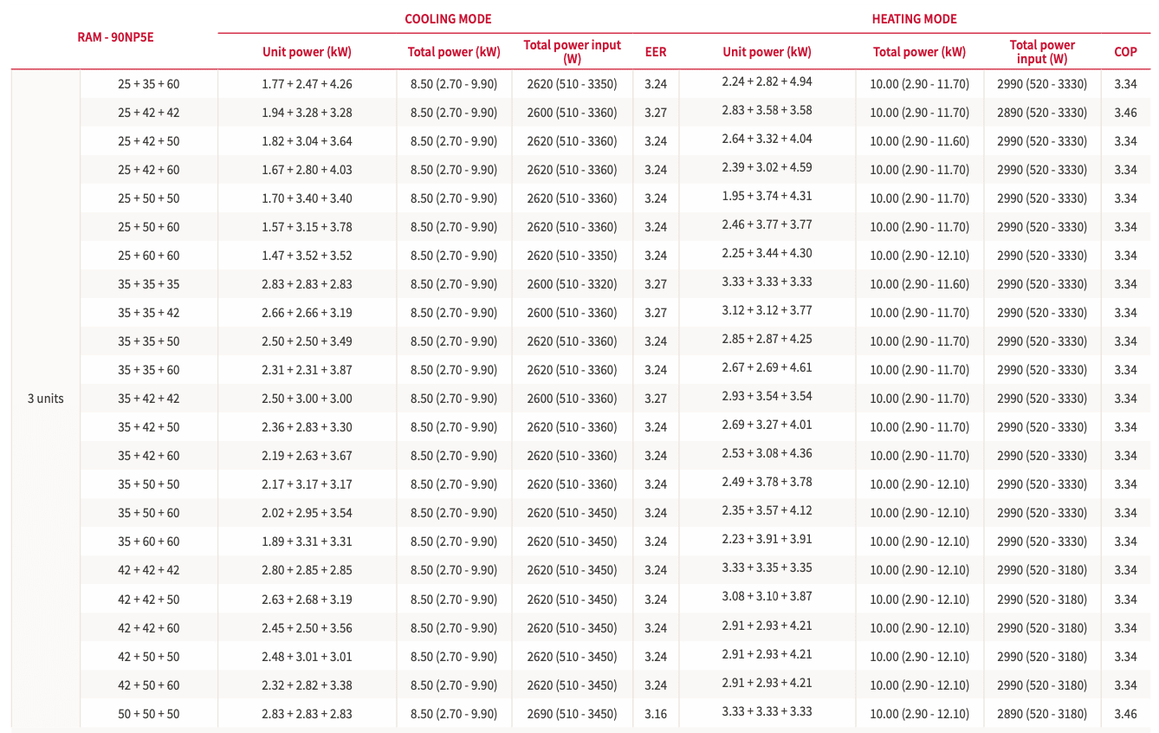1159x733 pixels.
Task: Click Total power (kW) header under Heating Mode
Action: point(919,52)
